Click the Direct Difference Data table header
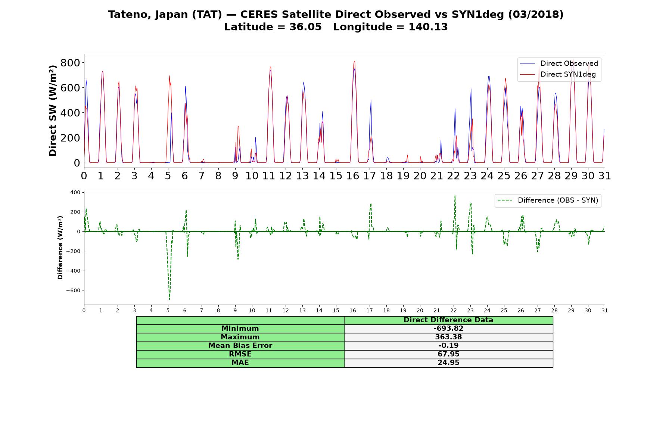 (x=448, y=320)
